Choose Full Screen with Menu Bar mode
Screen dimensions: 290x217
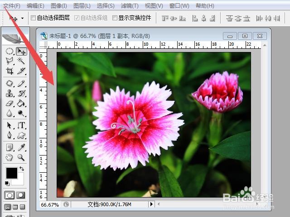[15, 207]
